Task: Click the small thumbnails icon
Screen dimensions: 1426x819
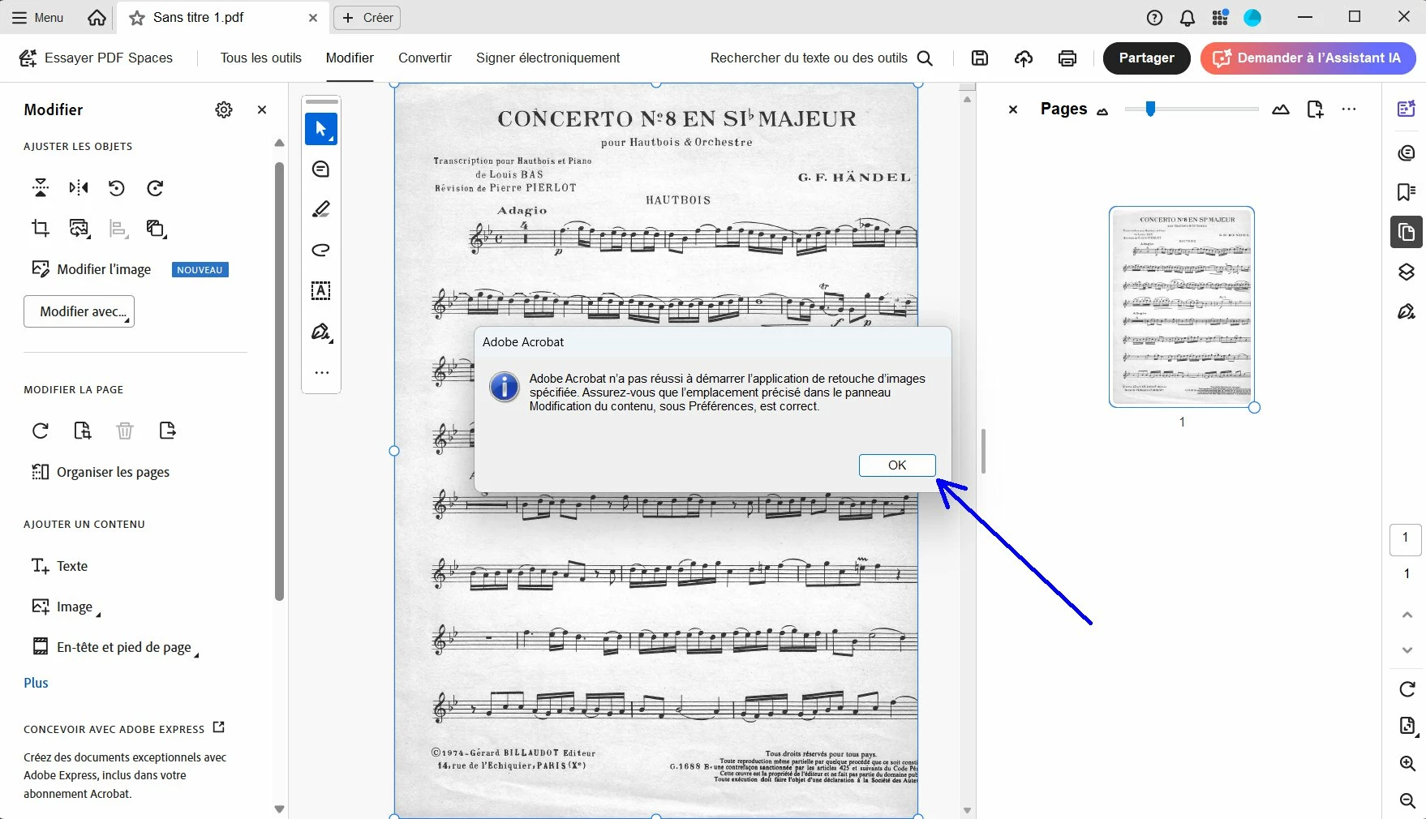Action: 1102,112
